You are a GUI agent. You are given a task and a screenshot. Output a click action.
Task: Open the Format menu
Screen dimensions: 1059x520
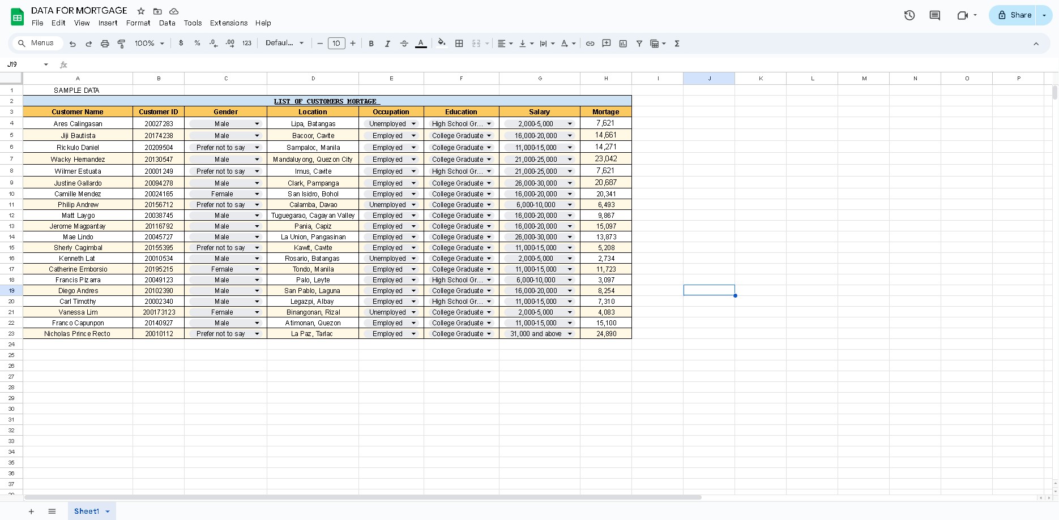pyautogui.click(x=138, y=23)
